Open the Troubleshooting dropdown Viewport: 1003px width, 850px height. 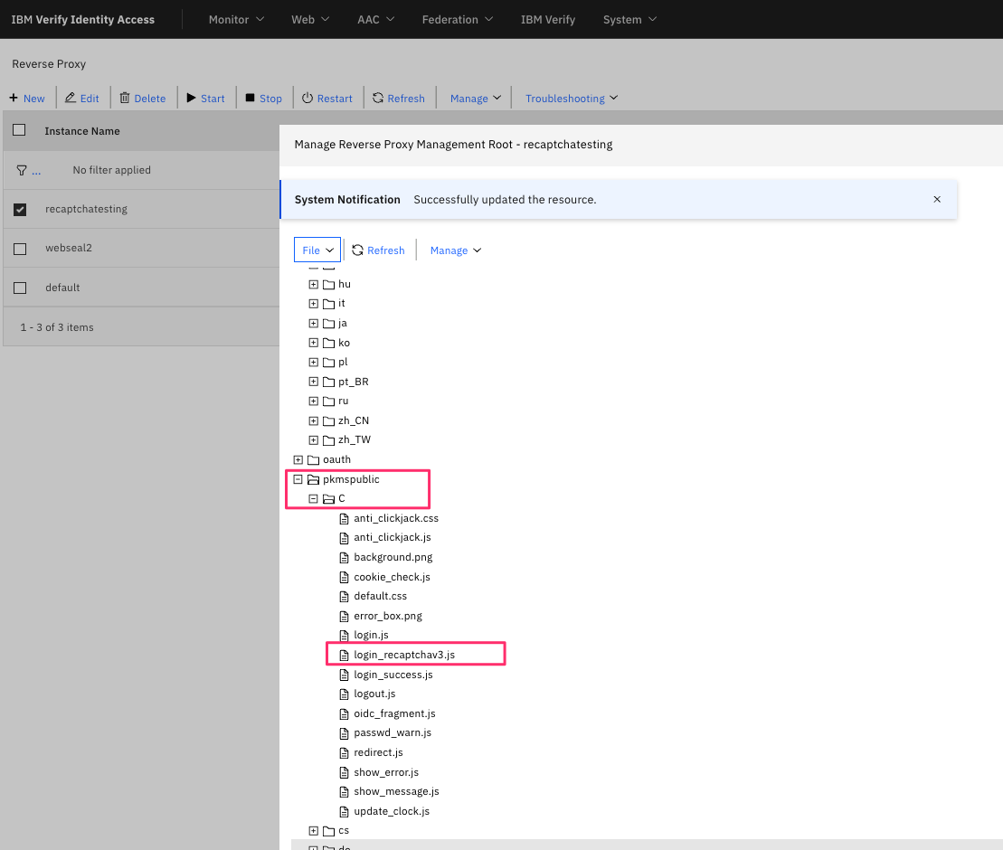click(572, 99)
